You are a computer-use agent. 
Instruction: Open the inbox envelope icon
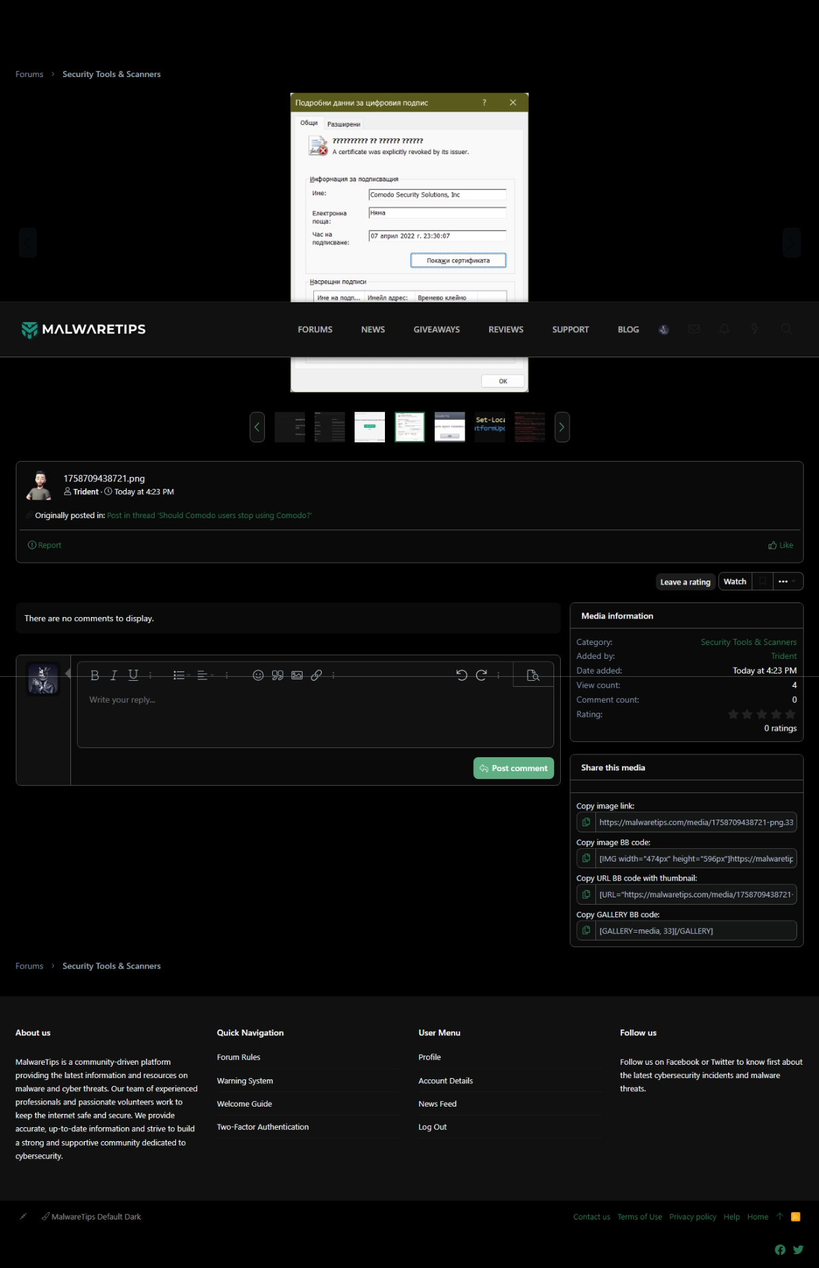pos(694,329)
